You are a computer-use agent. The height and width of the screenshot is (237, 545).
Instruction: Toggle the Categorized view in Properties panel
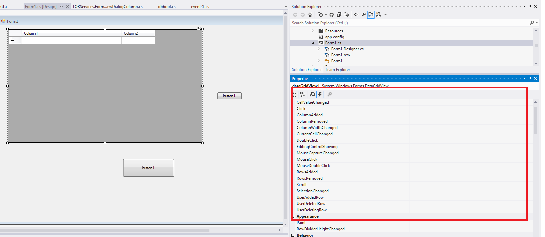pos(295,94)
